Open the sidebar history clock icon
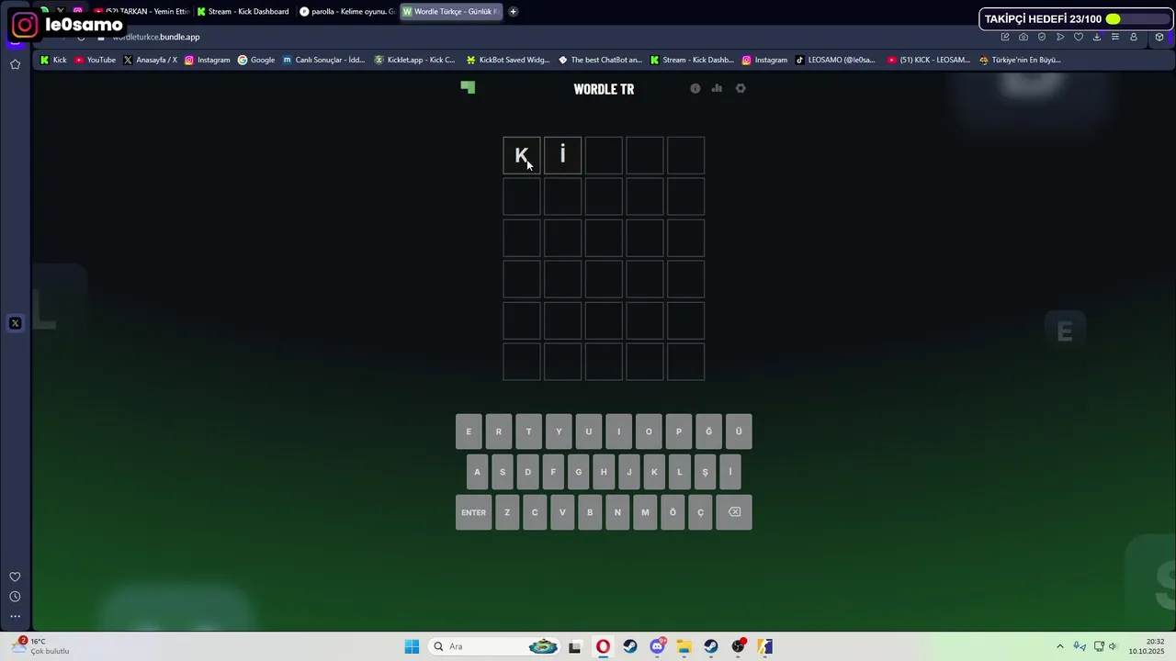 click(x=15, y=597)
